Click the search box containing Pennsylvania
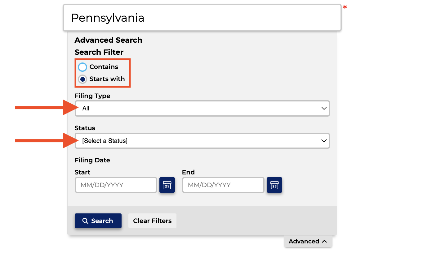 [202, 18]
